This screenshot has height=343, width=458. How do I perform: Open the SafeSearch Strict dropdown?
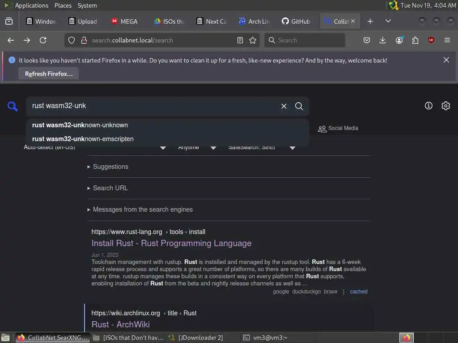coord(262,147)
